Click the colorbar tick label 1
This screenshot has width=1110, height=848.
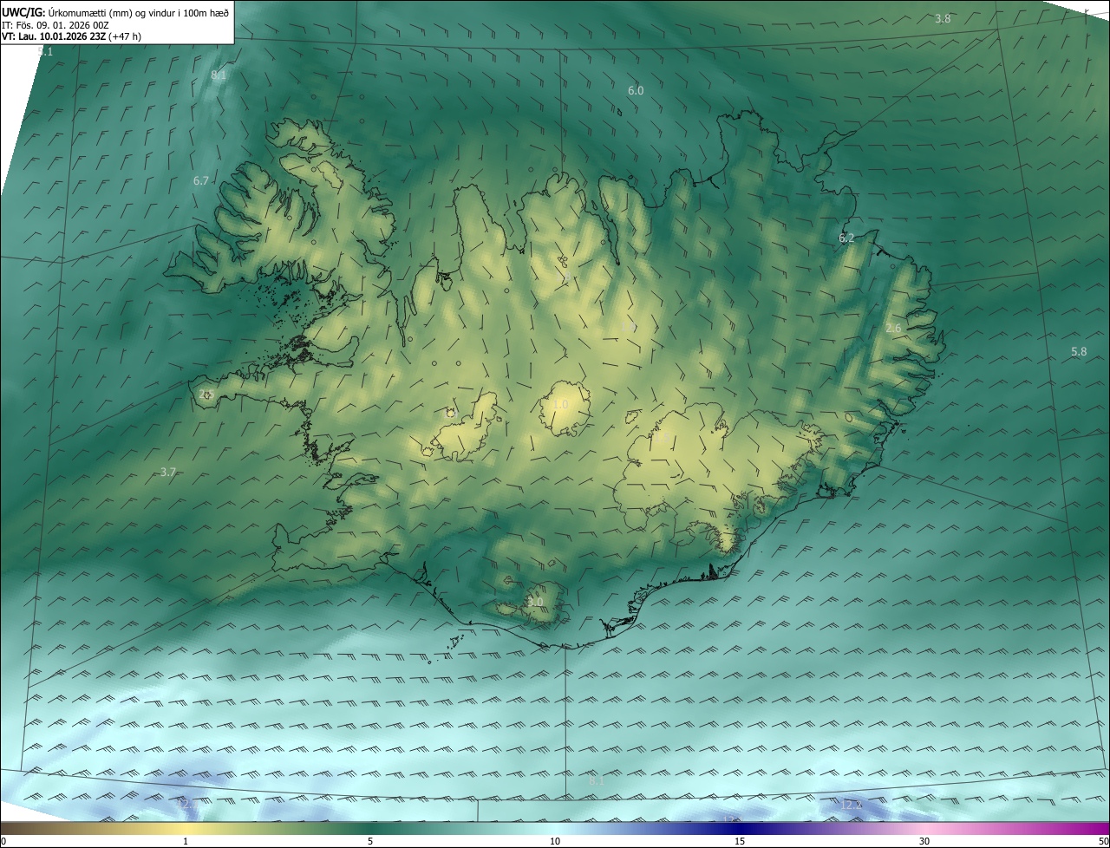pos(186,841)
